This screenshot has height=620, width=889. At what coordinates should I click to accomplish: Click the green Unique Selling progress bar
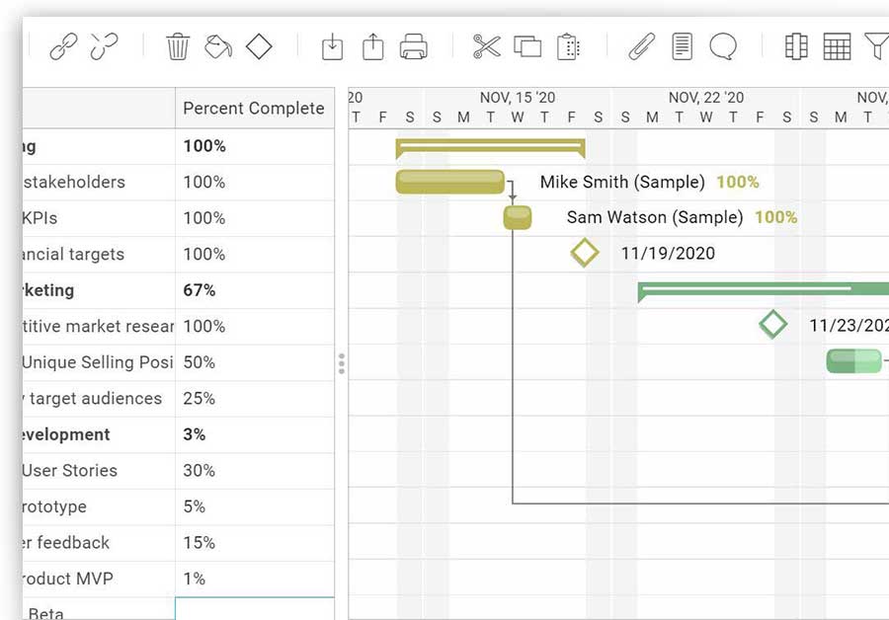pos(853,361)
